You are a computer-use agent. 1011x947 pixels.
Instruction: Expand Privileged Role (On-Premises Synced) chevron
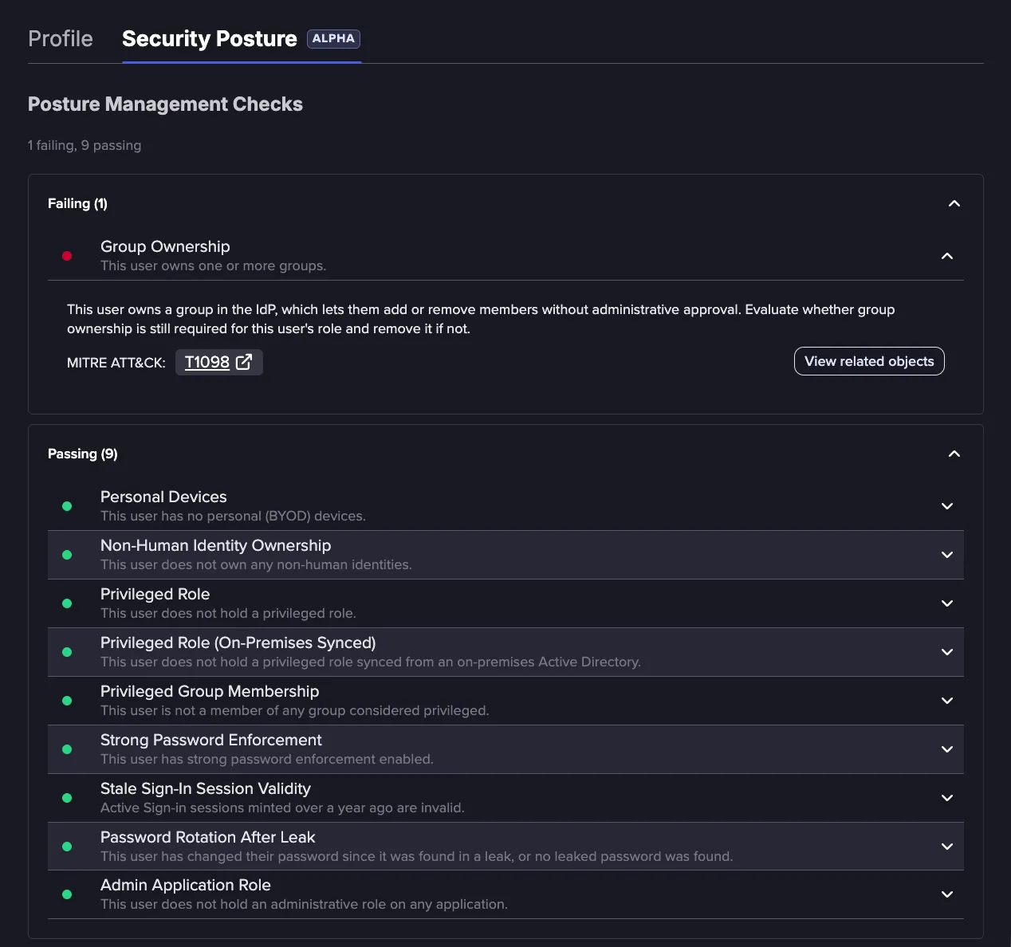click(947, 652)
